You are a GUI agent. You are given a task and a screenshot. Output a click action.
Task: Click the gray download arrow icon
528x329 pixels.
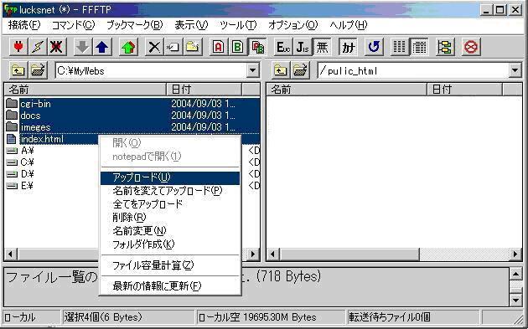(82, 47)
